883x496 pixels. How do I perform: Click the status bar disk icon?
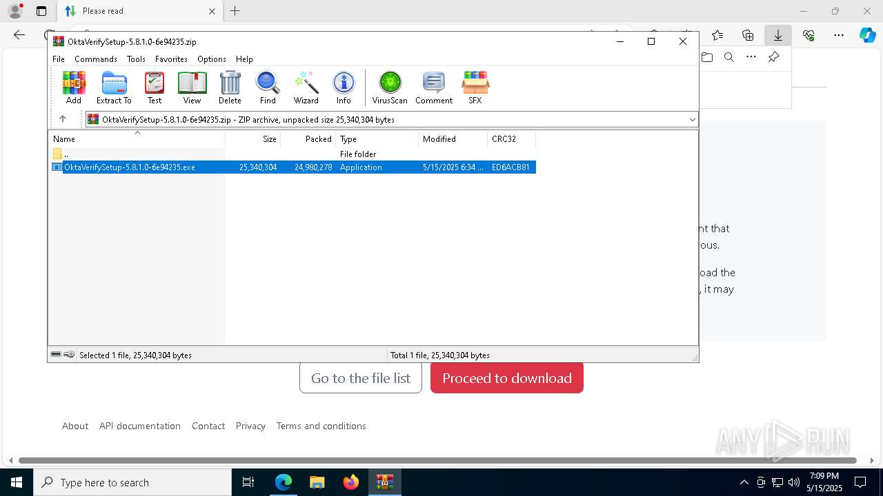tap(56, 355)
